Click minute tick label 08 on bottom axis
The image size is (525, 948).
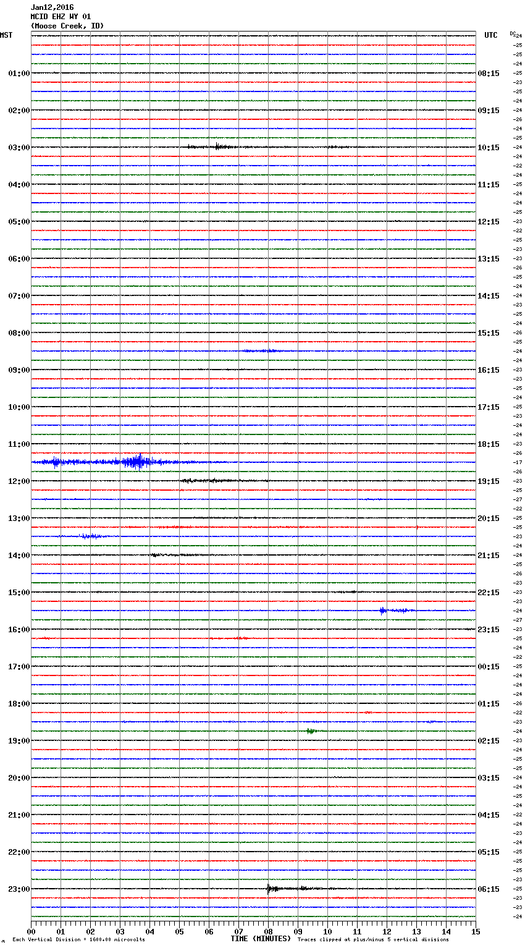point(268,931)
